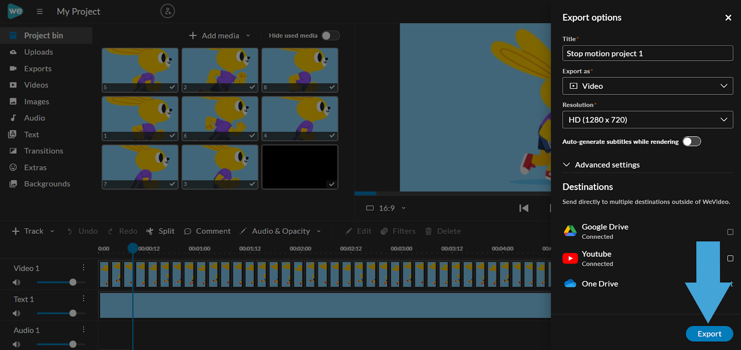This screenshot has height=350, width=741.
Task: Add a Comment from the toolbar
Action: point(207,231)
